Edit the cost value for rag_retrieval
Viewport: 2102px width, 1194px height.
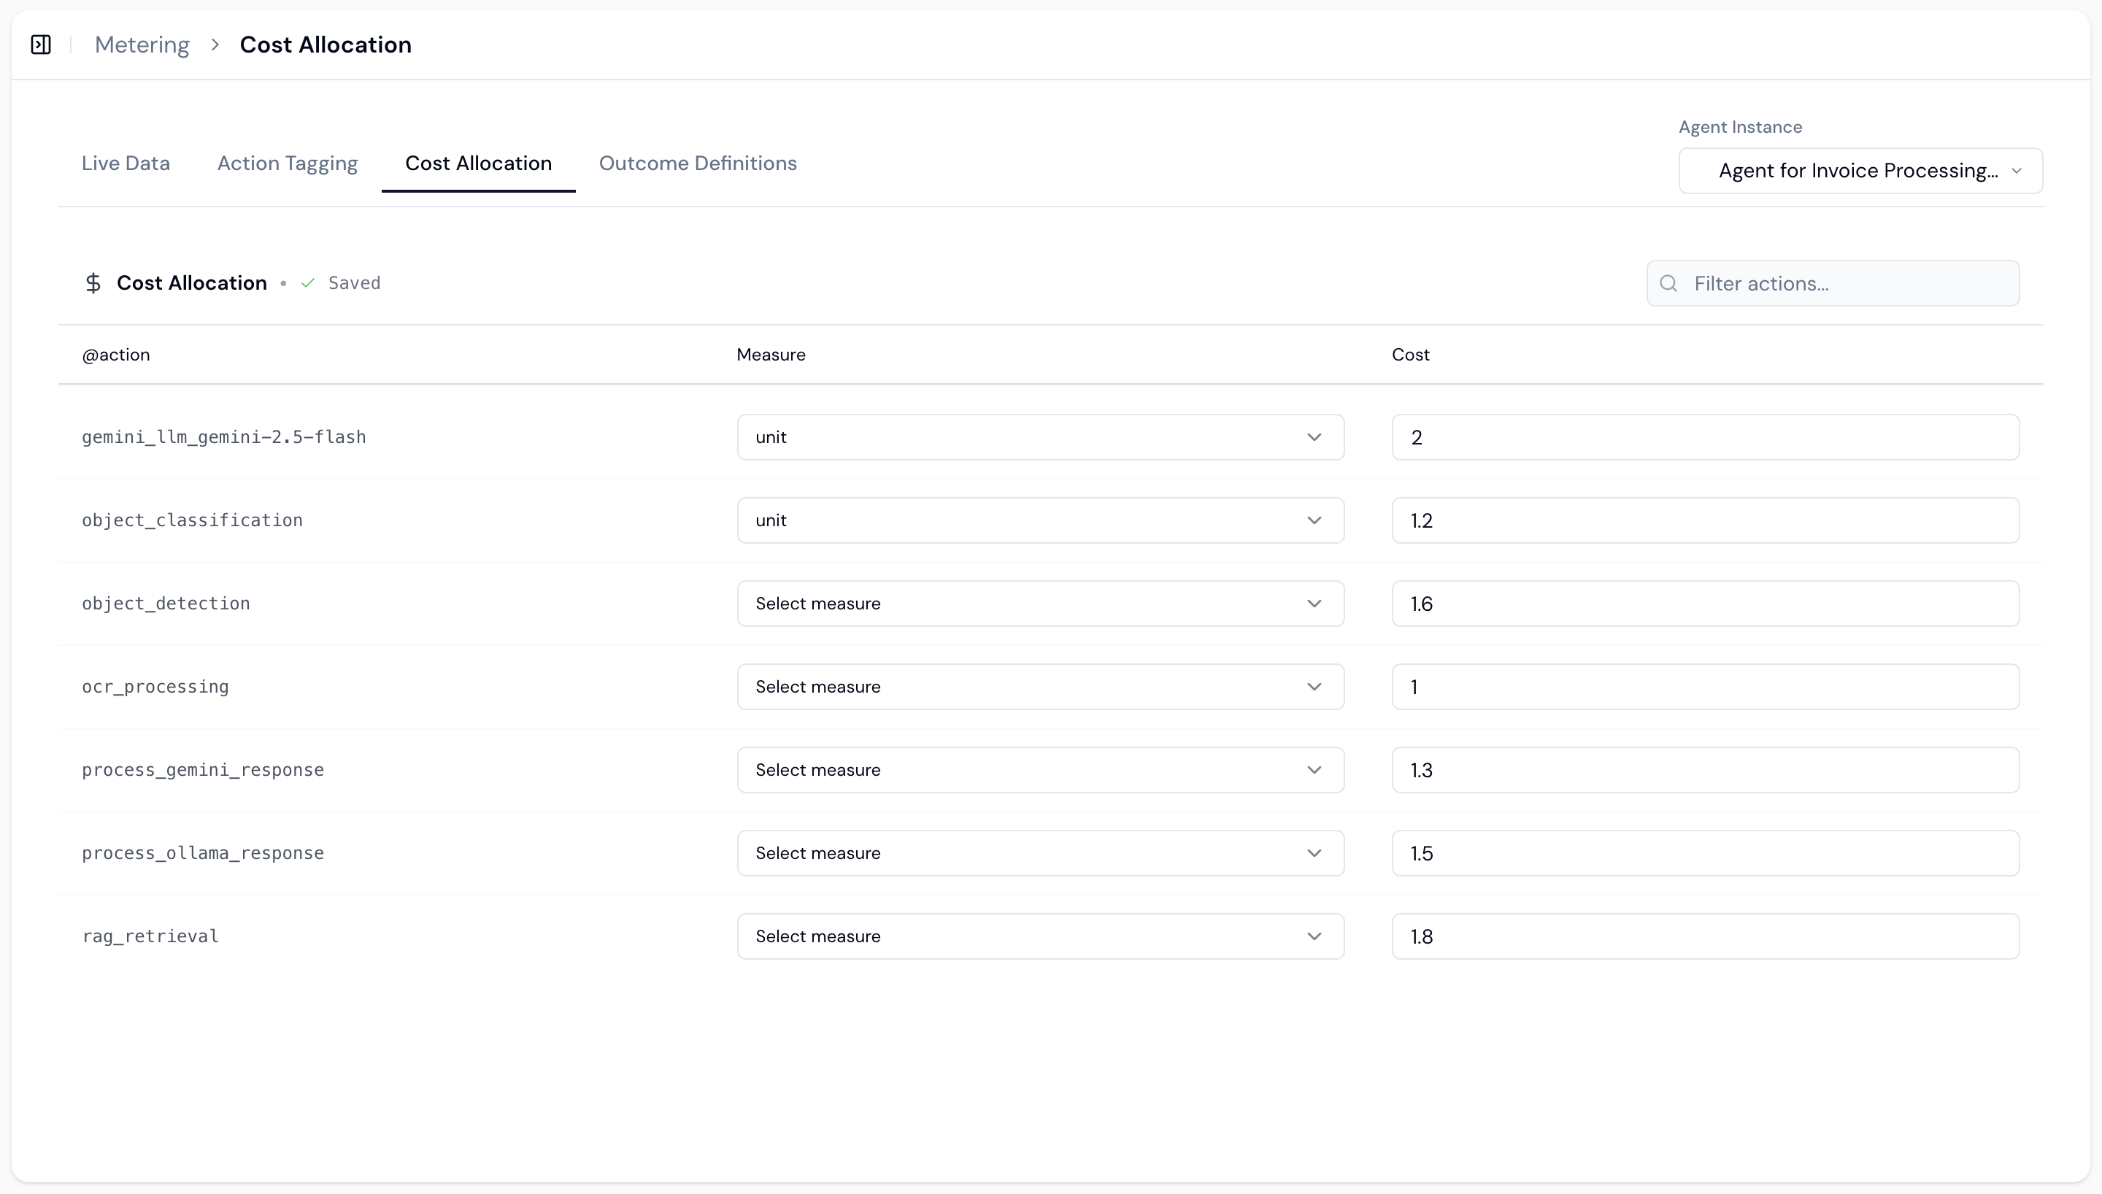[x=1703, y=936]
